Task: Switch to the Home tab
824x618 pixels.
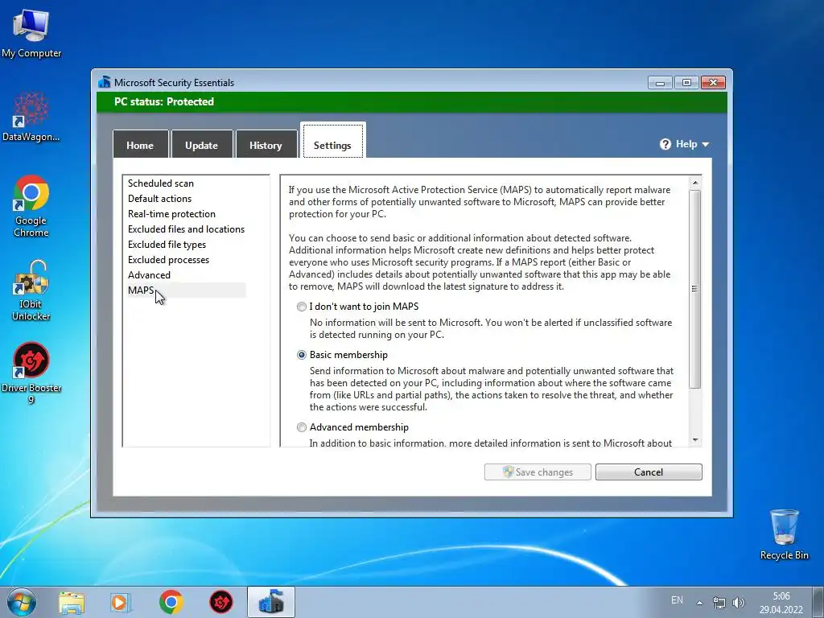Action: tap(140, 145)
